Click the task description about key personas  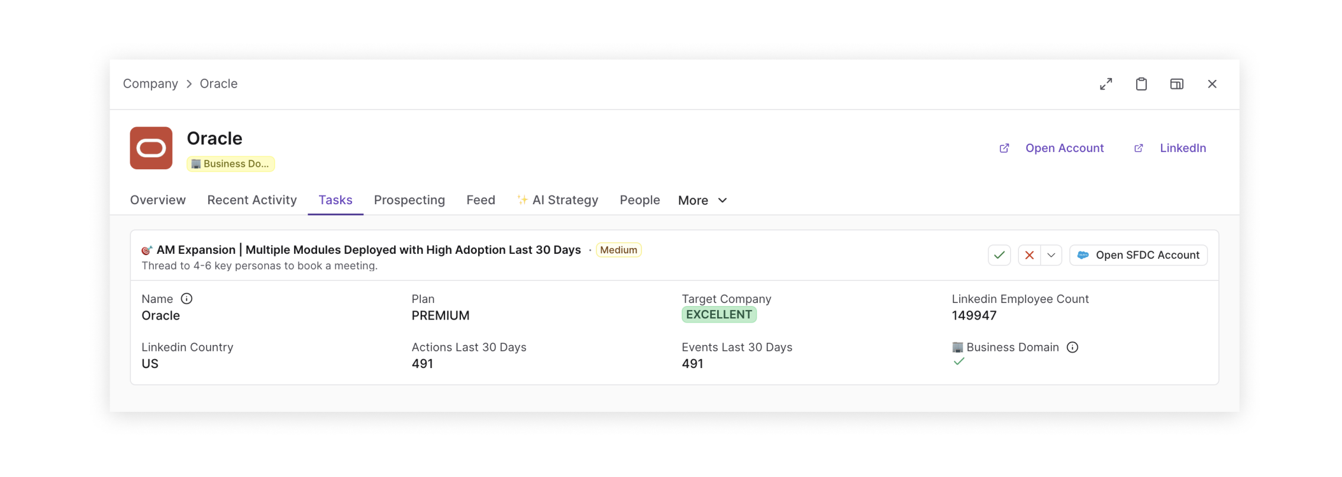[260, 266]
